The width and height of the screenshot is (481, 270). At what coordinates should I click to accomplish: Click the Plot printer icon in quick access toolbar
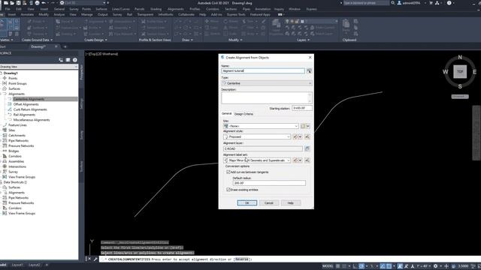37,3
